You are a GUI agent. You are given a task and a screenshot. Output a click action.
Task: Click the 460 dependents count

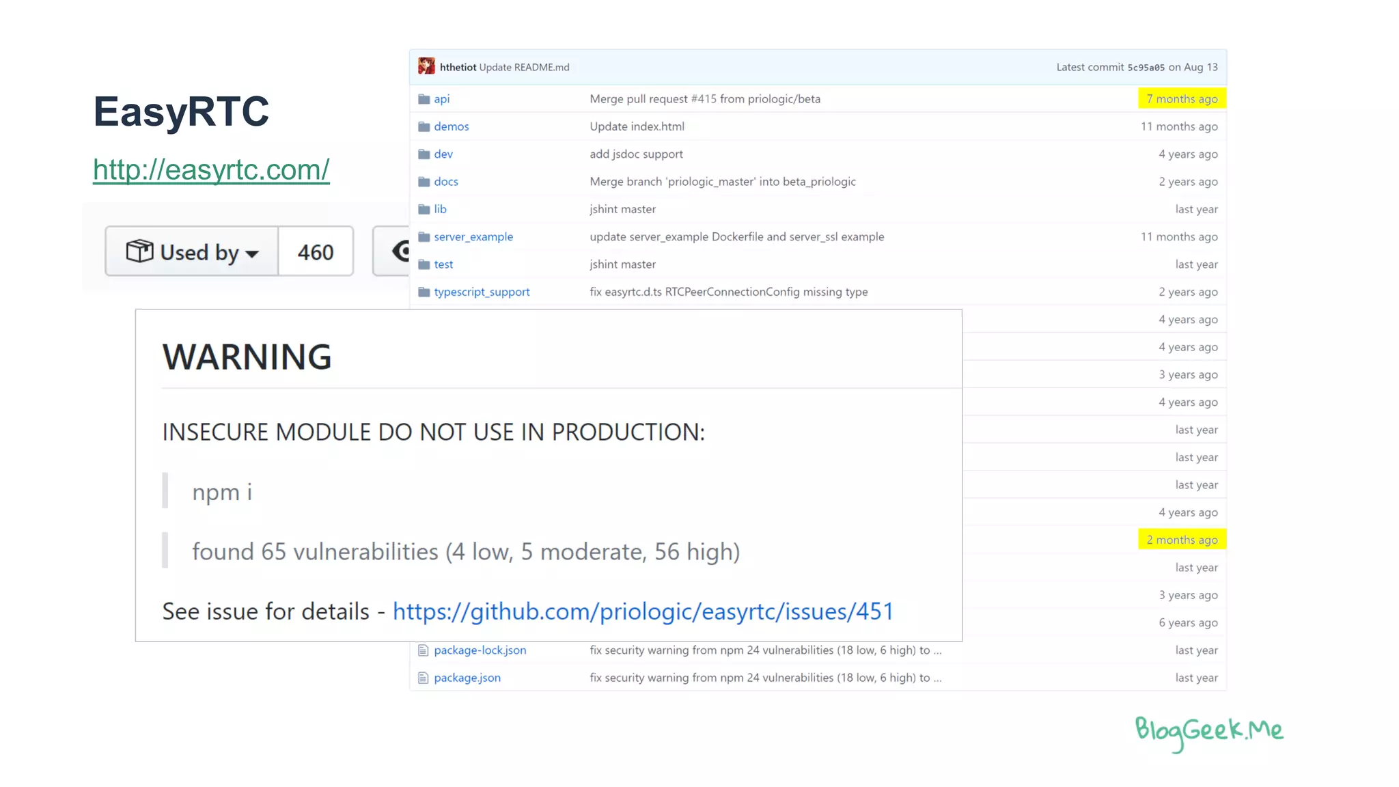316,252
